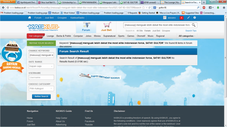
Task: Click the aizozeo user avatar
Action: (x=165, y=18)
